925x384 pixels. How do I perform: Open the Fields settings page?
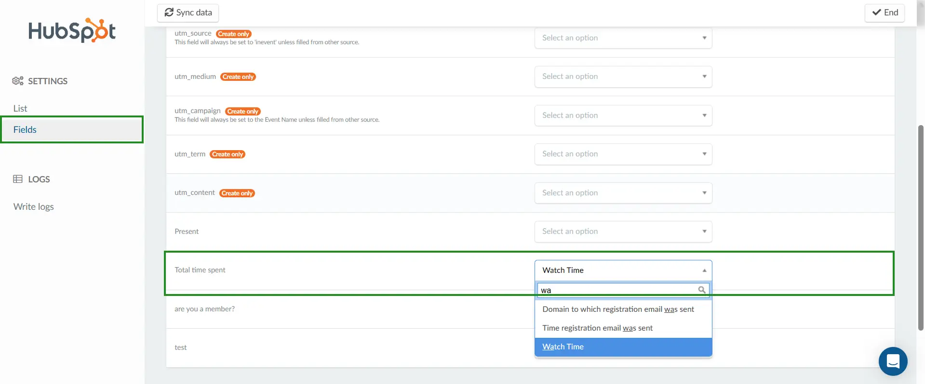pyautogui.click(x=72, y=129)
